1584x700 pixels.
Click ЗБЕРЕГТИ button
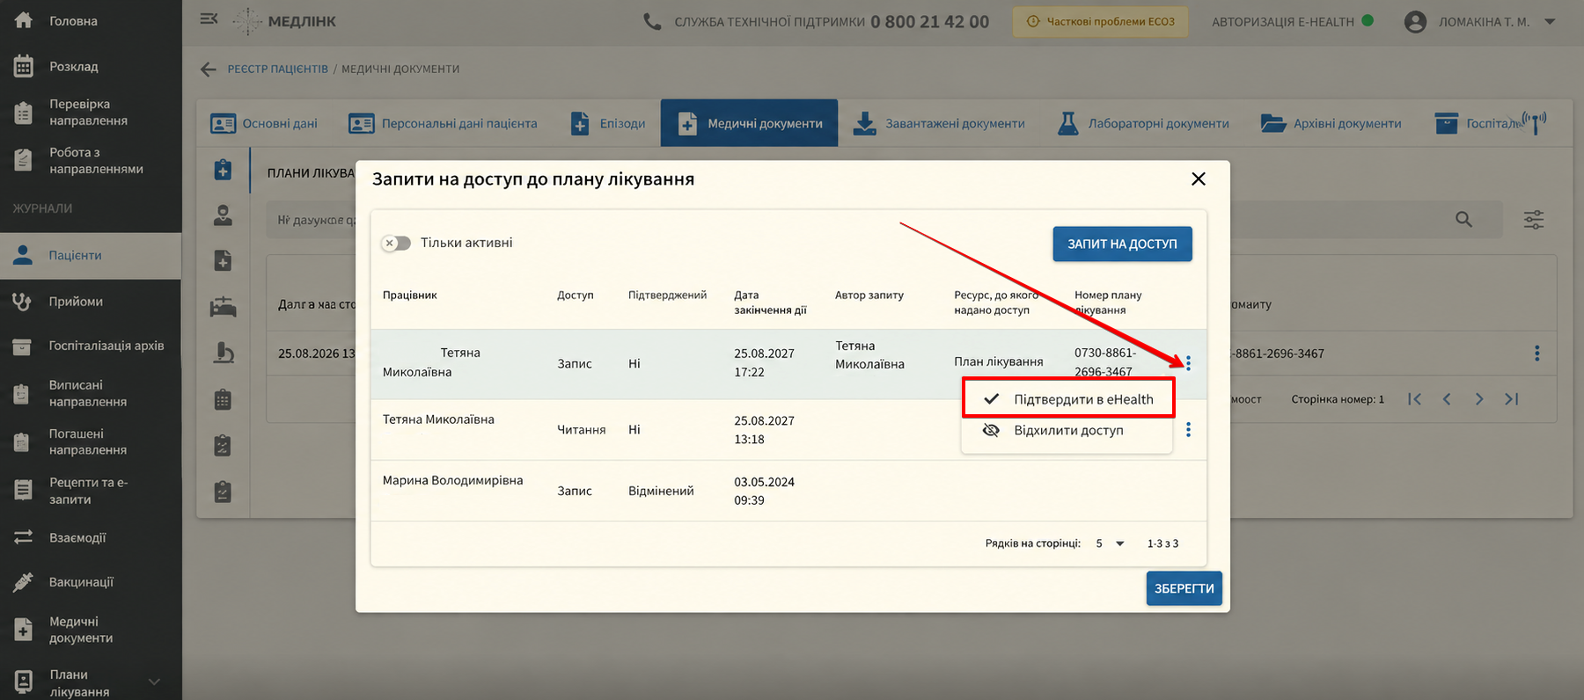click(x=1184, y=589)
